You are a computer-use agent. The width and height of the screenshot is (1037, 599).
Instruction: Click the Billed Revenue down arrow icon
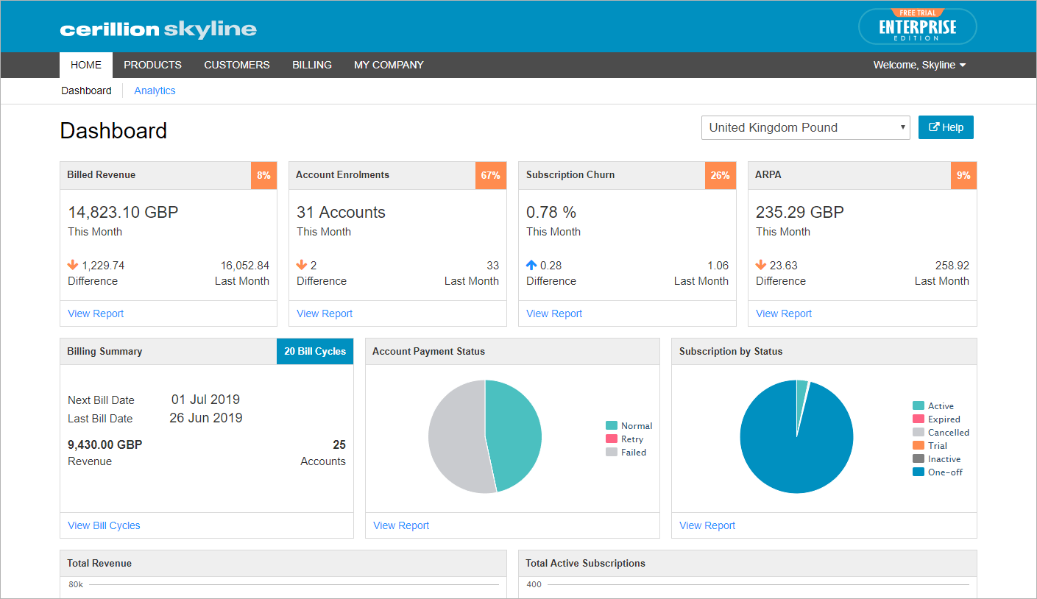[73, 265]
